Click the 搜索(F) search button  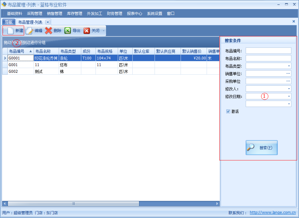(x=261, y=148)
